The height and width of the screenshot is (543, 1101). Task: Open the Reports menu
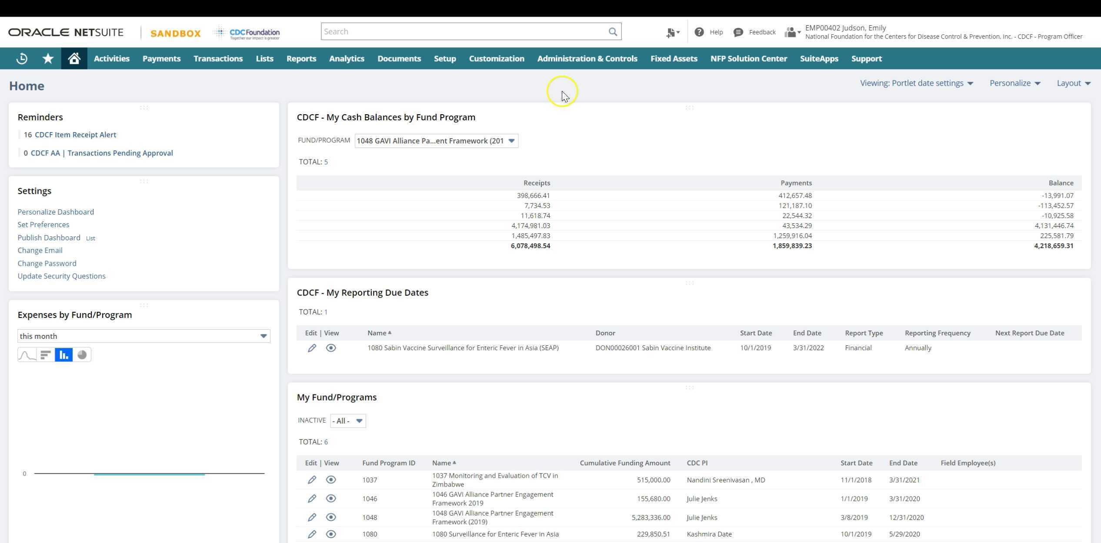click(301, 58)
